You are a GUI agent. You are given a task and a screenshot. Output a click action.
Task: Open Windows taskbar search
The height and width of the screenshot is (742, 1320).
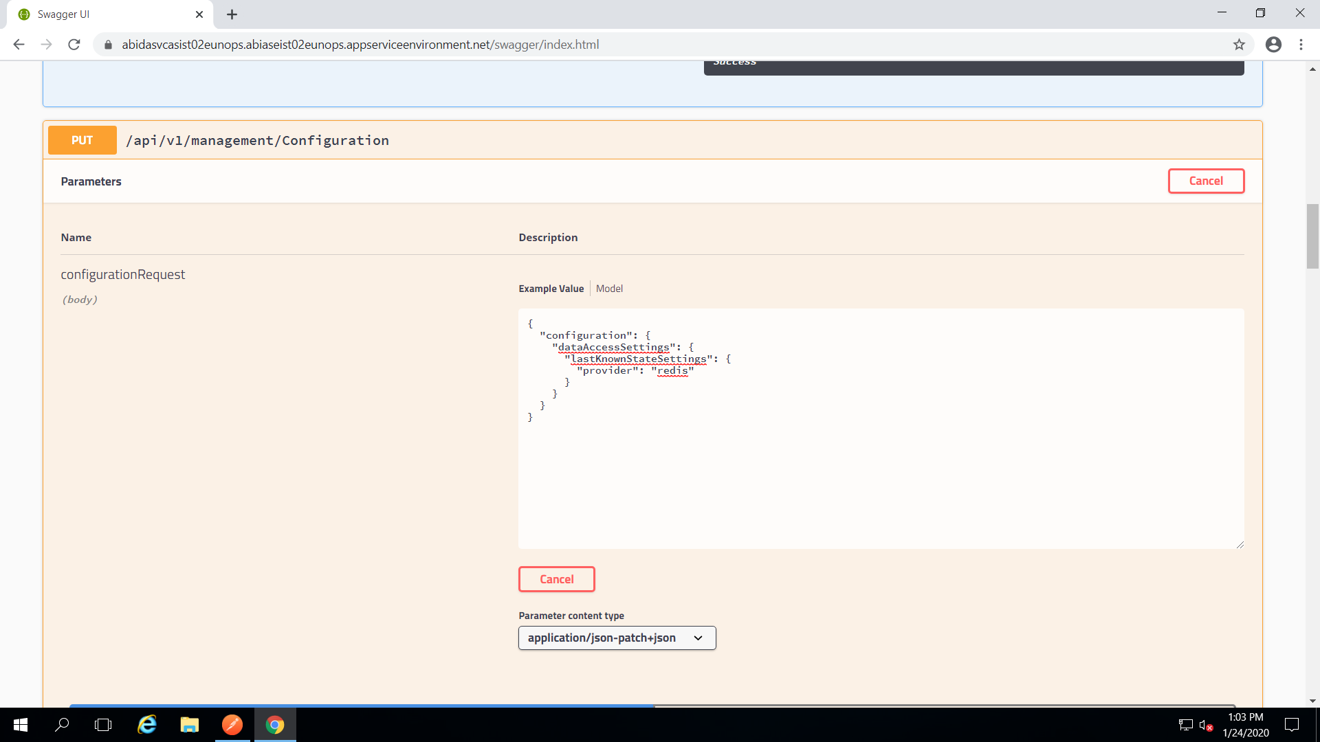62,725
